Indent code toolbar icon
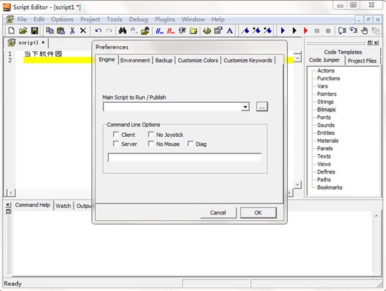This screenshot has height=291, width=386. click(182, 31)
